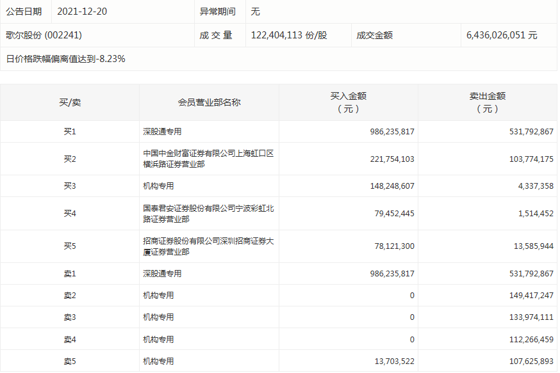Click the stock name 歌尔股份 (002241)
This screenshot has height=373, width=560.
tap(44, 35)
